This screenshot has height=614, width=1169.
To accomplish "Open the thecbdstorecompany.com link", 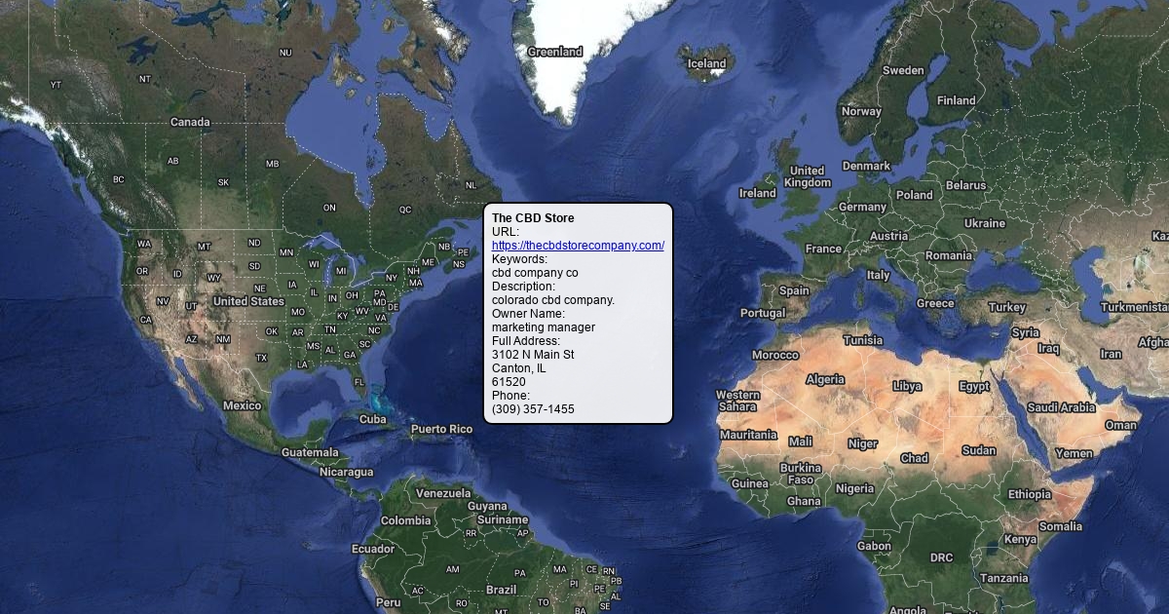I will (578, 246).
